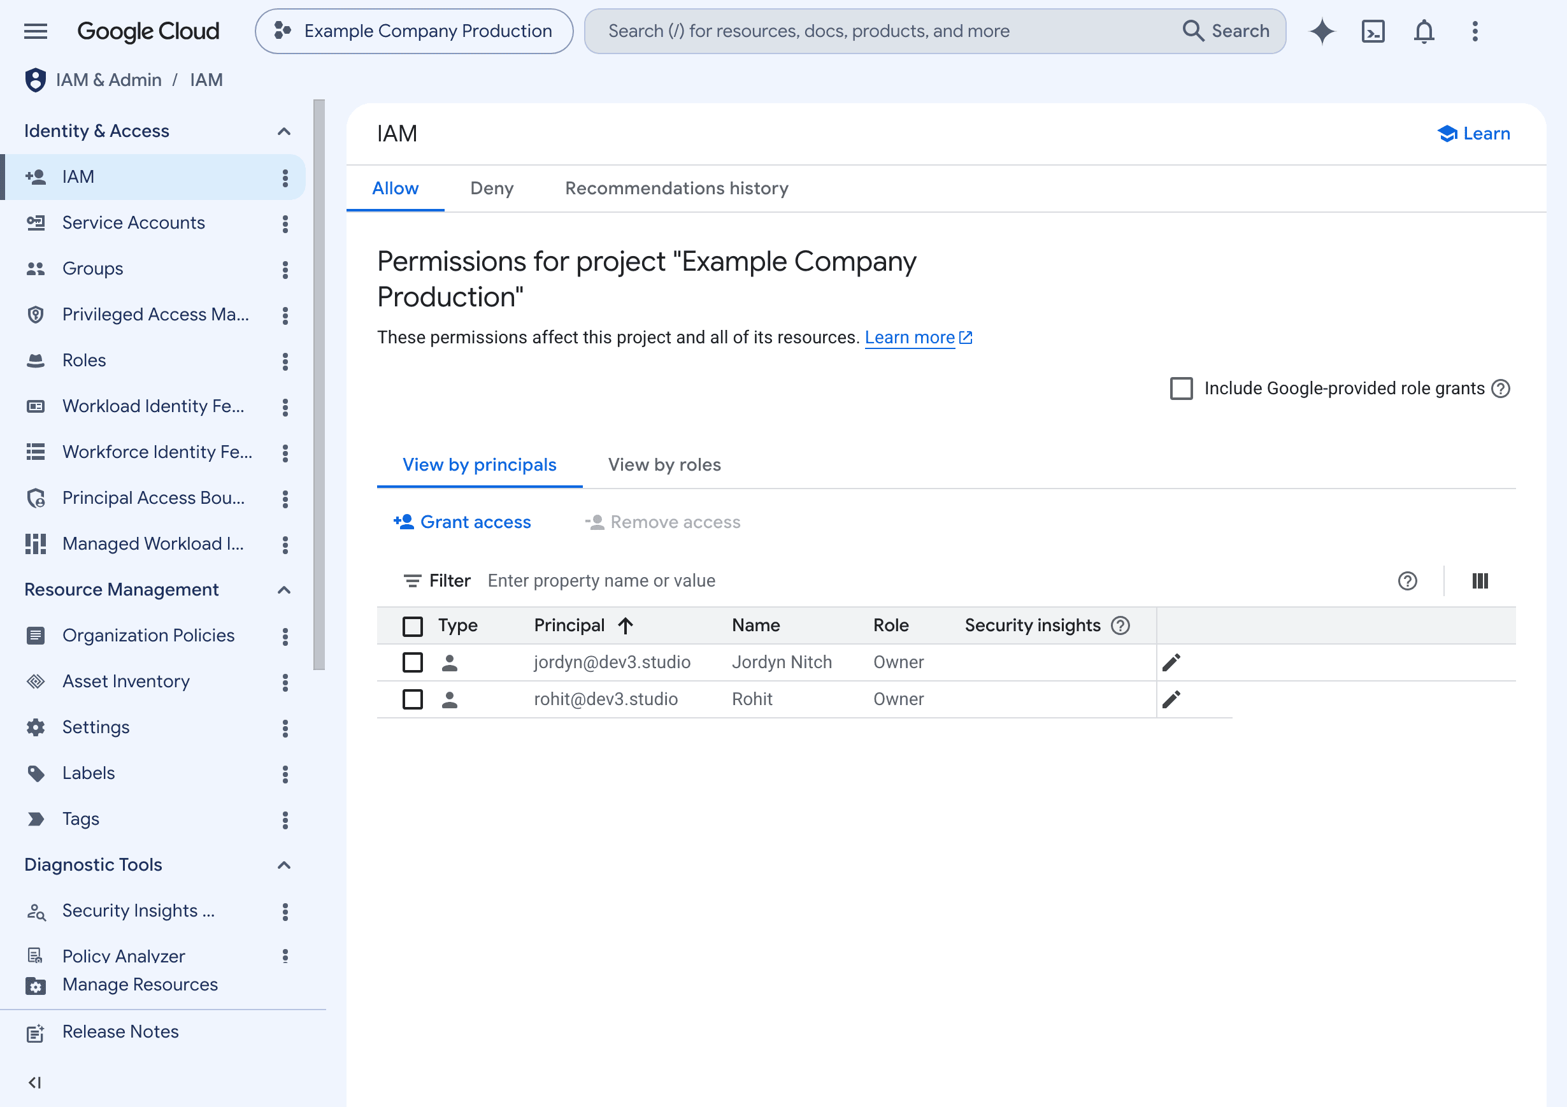1567x1107 pixels.
Task: Click the search magnifier button
Action: pyautogui.click(x=1226, y=31)
